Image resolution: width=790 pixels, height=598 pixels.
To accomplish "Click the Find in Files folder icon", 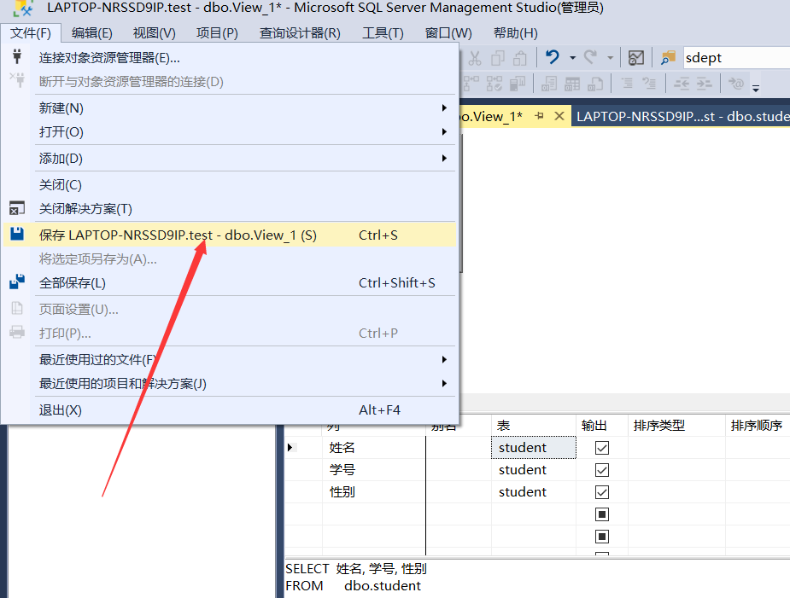I will [x=668, y=58].
